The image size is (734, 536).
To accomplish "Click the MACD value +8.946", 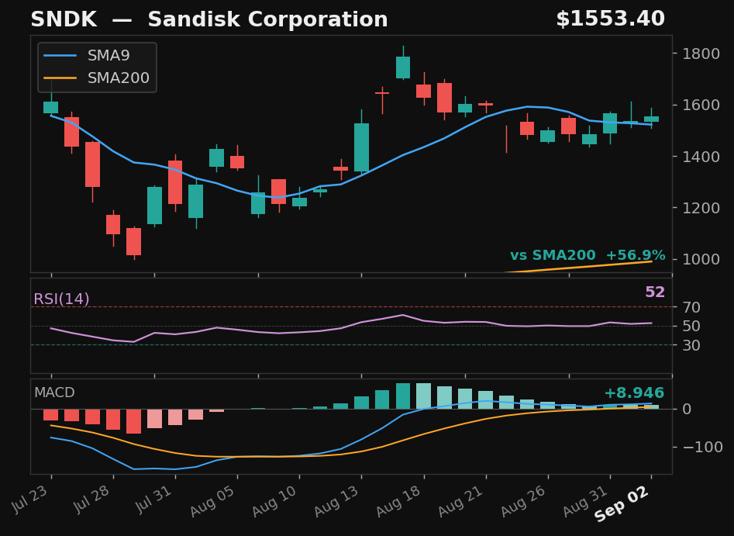I will [634, 393].
